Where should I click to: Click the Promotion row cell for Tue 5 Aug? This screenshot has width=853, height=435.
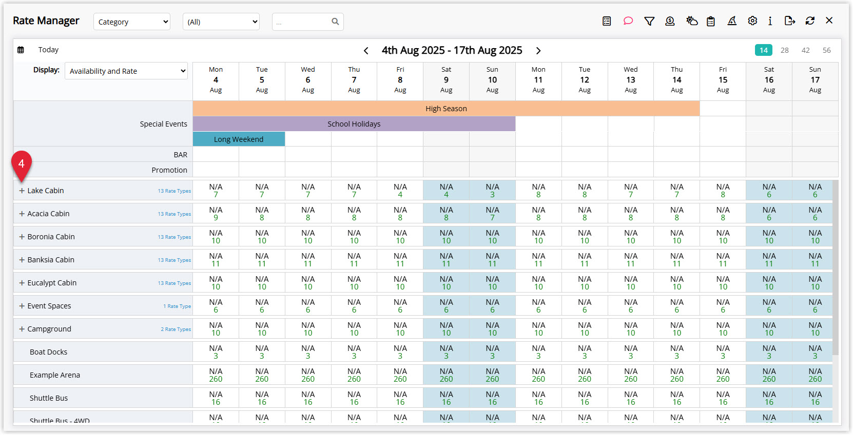262,170
